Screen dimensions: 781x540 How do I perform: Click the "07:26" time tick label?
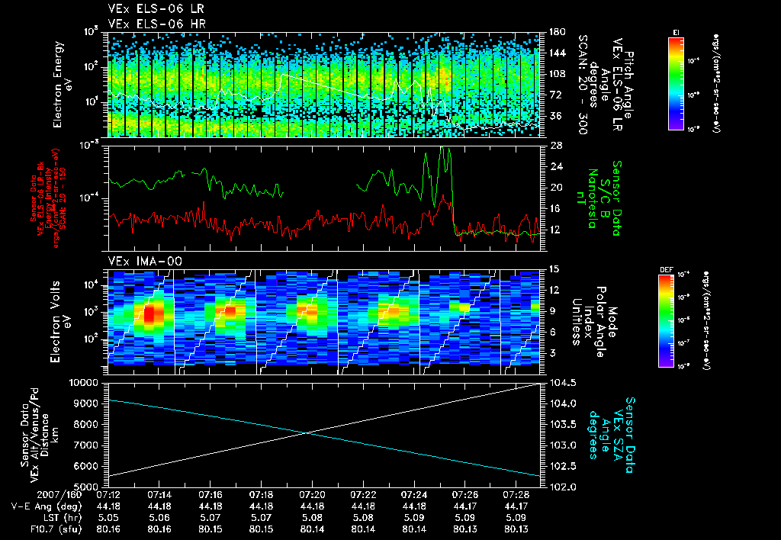[465, 495]
